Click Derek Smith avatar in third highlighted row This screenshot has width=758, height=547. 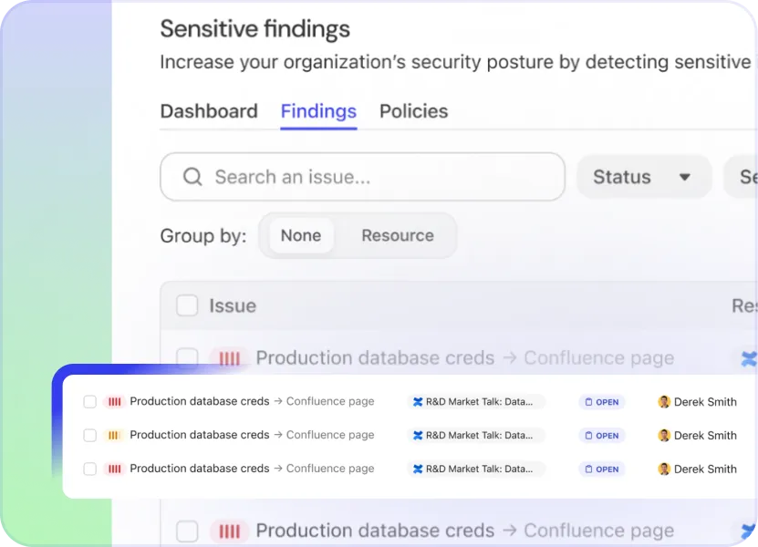click(x=664, y=469)
